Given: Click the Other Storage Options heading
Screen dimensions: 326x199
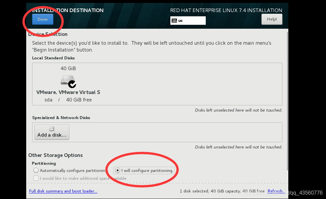Looking at the screenshot, I should (55, 155).
